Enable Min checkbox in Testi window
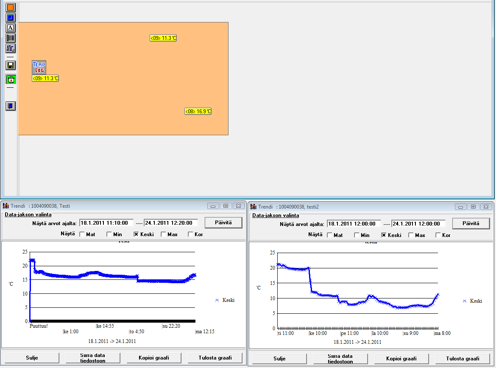Viewport: 496px width, 368px height. coord(109,234)
